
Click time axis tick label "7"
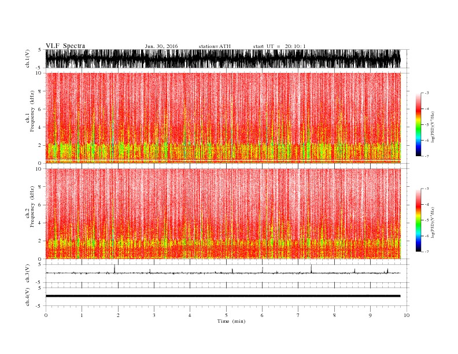click(298, 315)
